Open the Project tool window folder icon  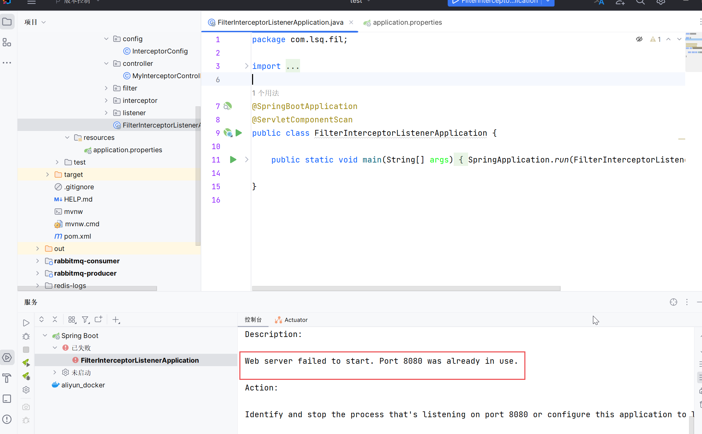pyautogui.click(x=7, y=22)
